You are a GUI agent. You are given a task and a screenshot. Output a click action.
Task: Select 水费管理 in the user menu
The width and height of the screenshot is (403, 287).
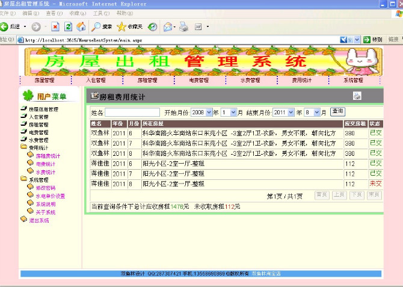coord(38,140)
